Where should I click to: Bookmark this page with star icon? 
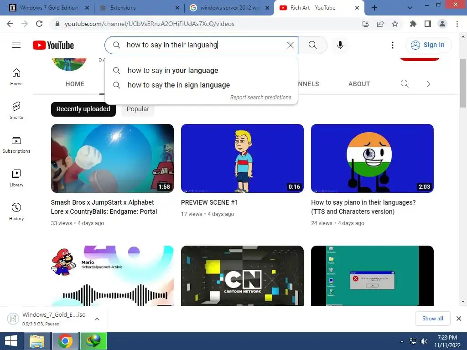tap(395, 24)
